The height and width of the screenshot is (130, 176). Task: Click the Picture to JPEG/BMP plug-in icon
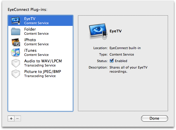coord(16,74)
